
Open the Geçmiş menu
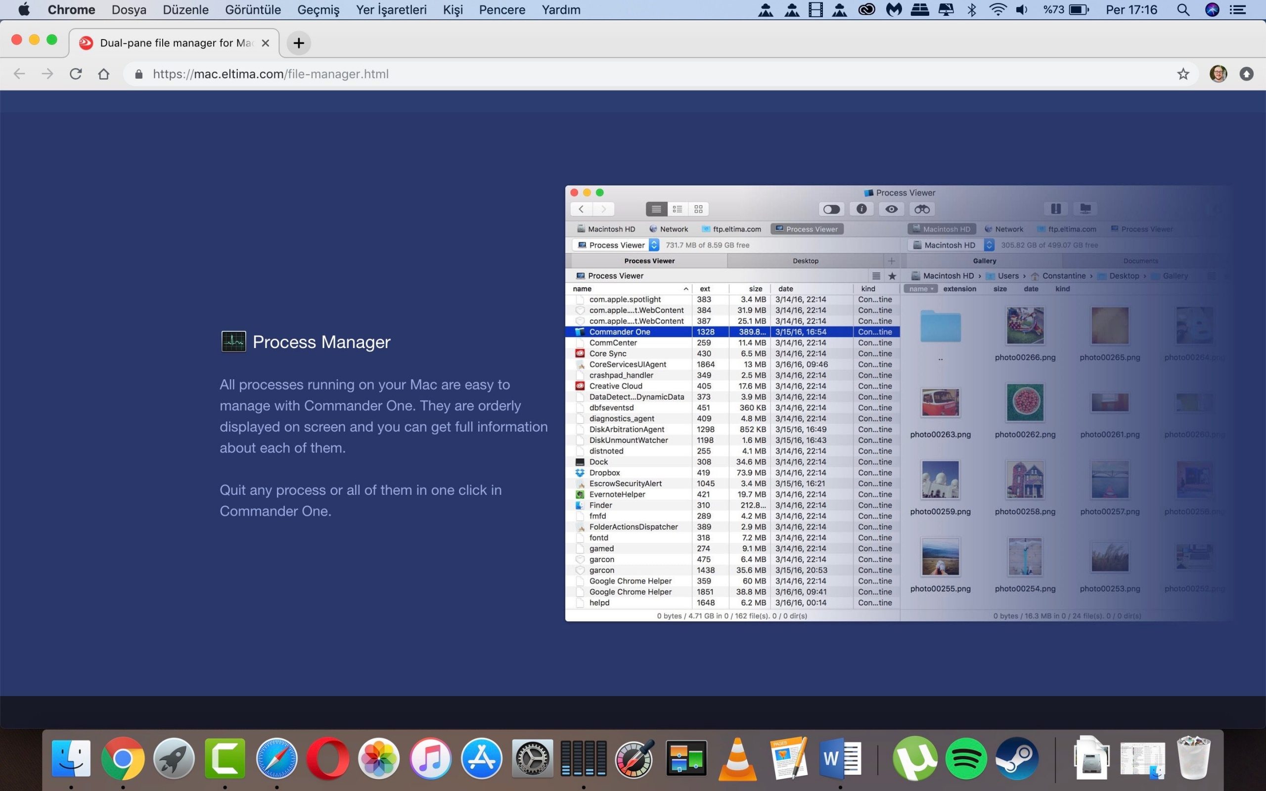tap(318, 9)
